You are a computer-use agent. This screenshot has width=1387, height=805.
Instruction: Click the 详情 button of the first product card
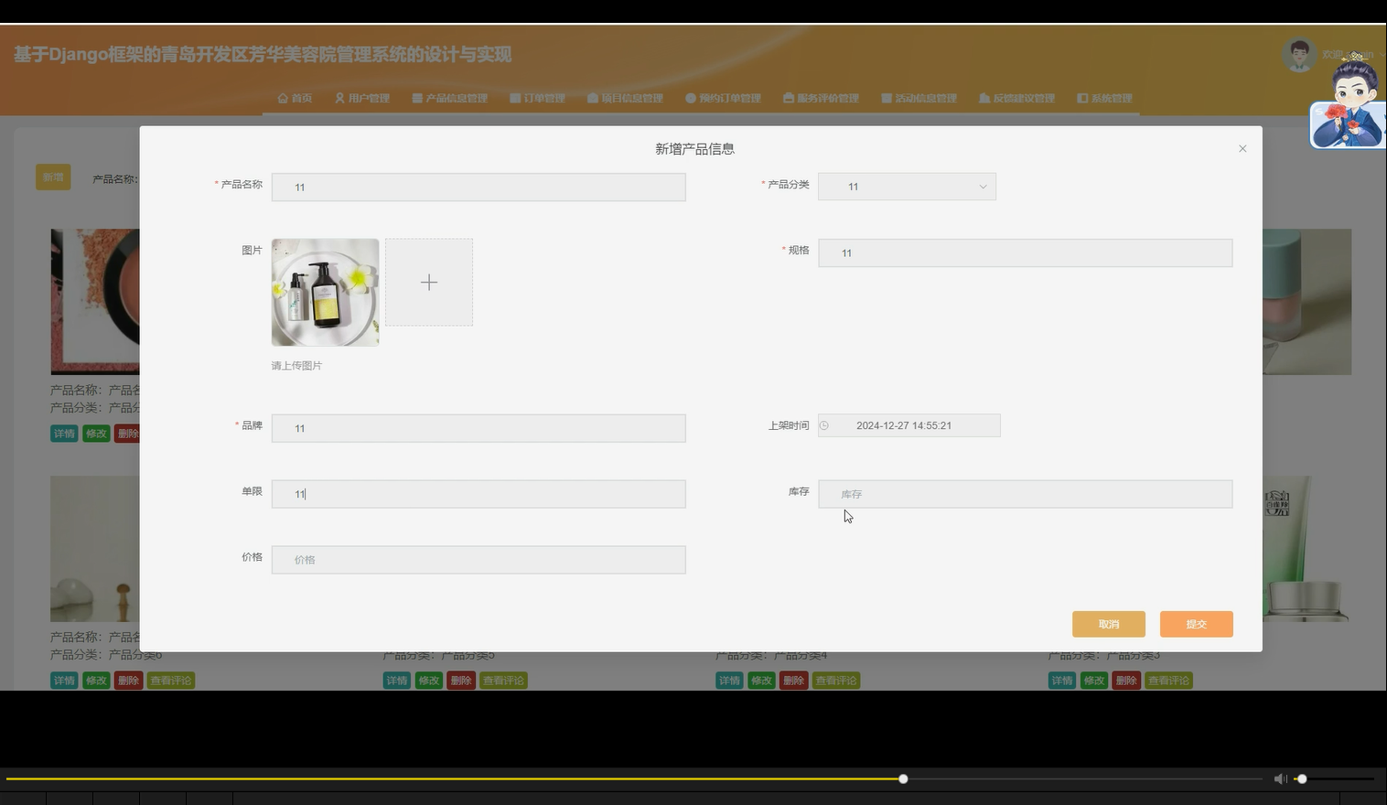pos(64,434)
